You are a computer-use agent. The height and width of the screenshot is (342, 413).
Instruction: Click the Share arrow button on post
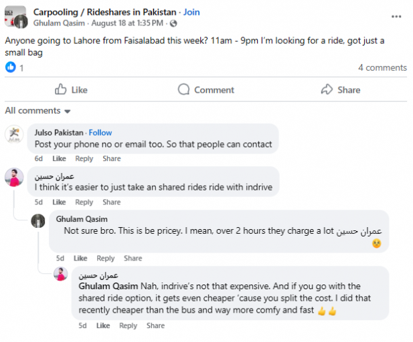tap(341, 90)
